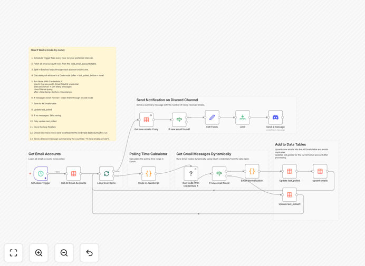The height and width of the screenshot is (266, 365).
Task: Select the upsert emails table node
Action: click(x=320, y=171)
